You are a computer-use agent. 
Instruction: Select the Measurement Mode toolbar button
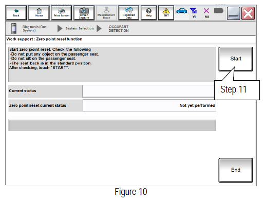point(106,13)
